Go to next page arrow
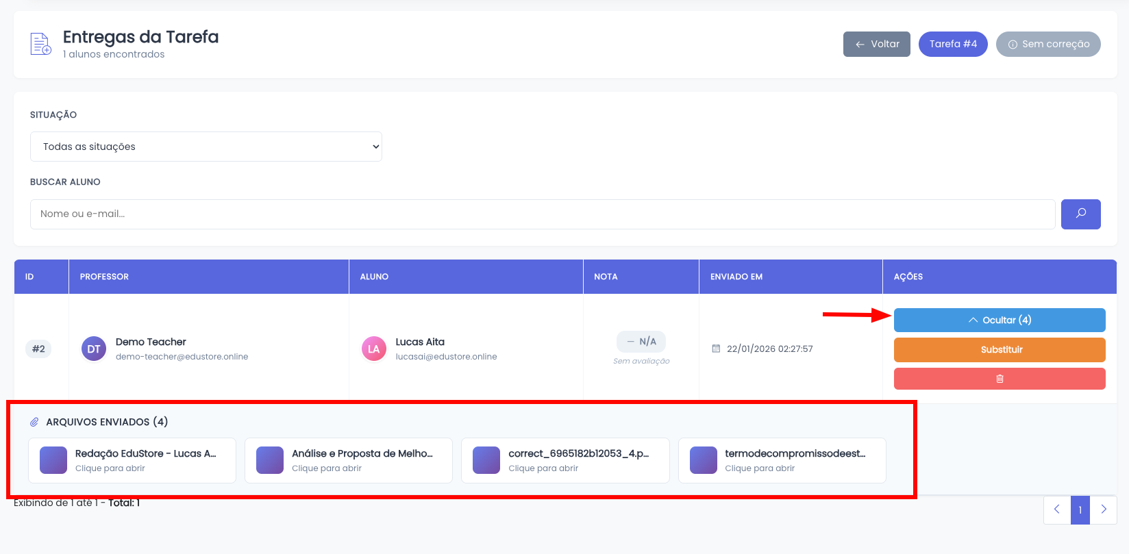Viewport: 1129px width, 554px height. click(x=1103, y=509)
